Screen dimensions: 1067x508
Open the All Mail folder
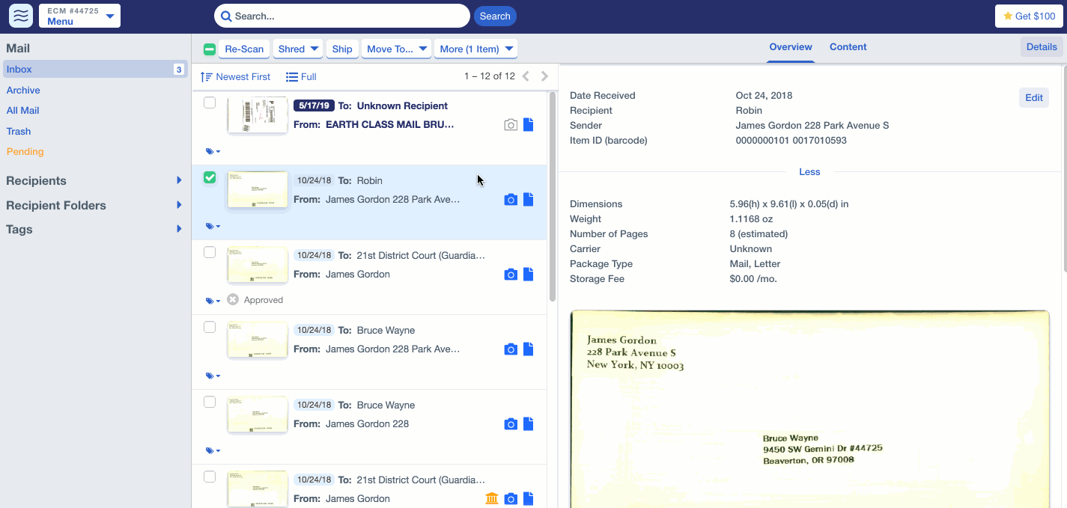23,111
